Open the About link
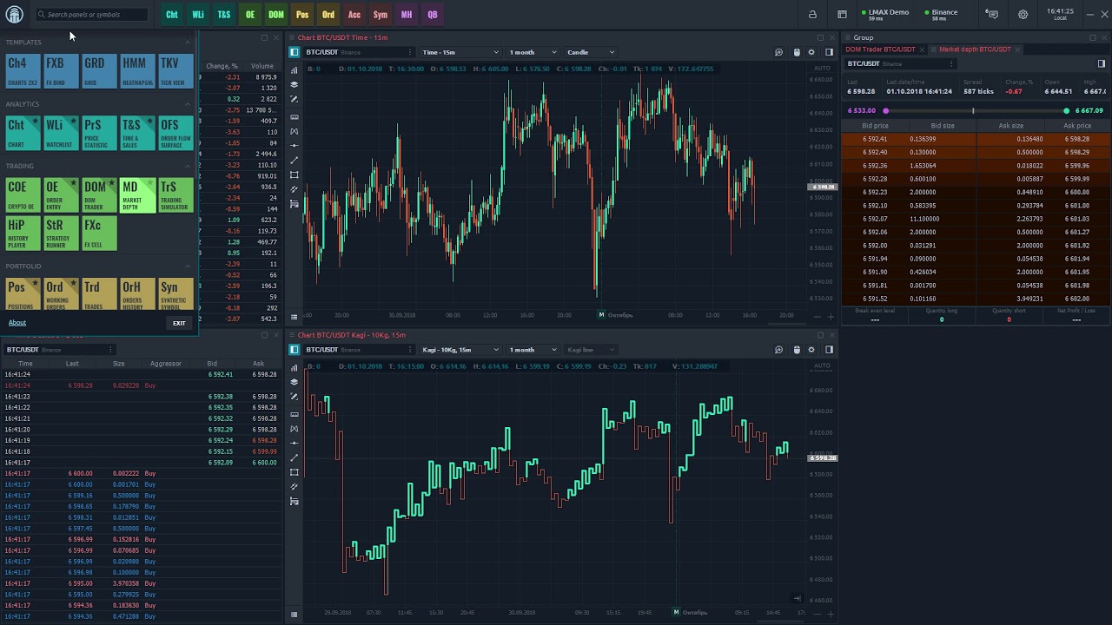Viewport: 1112px width, 625px height. [17, 323]
